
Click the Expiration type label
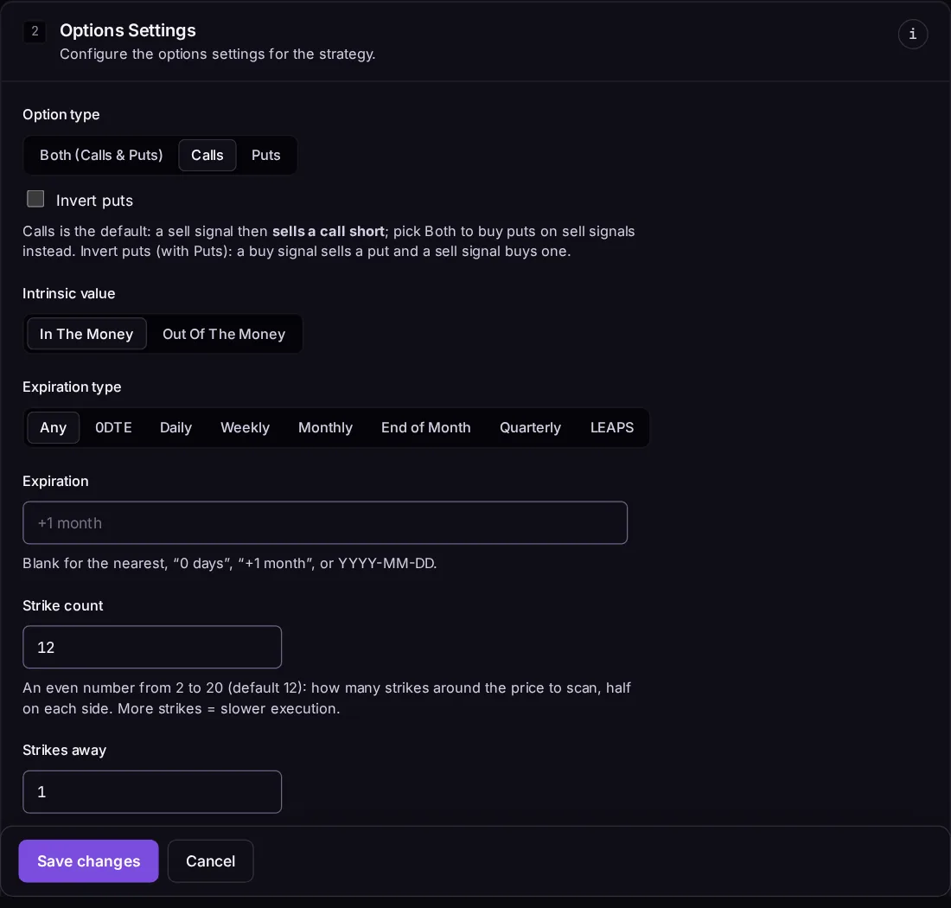(72, 387)
